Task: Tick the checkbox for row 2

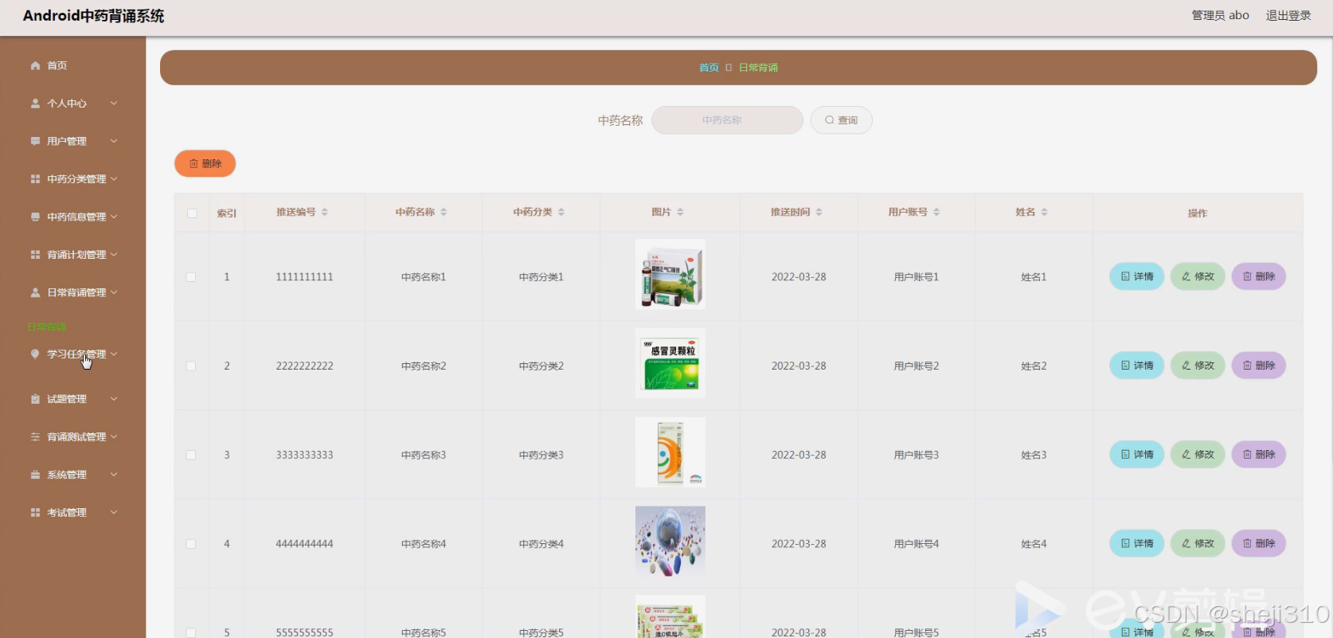Action: [x=191, y=366]
